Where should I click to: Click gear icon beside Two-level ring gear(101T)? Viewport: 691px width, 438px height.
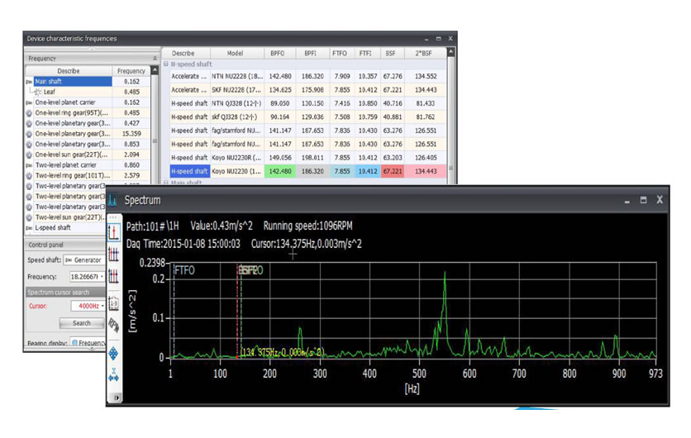coord(29,176)
